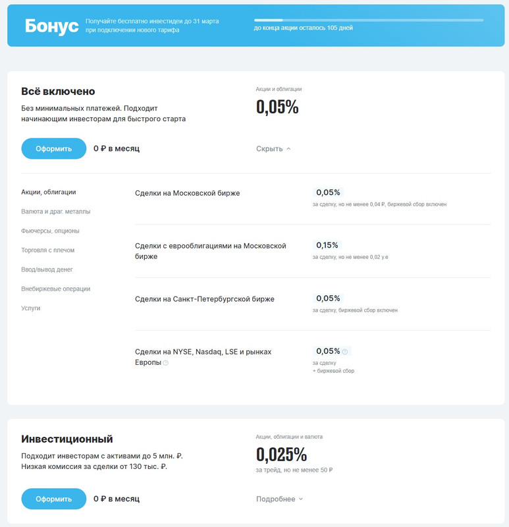Image resolution: width=509 pixels, height=527 pixels.
Task: Switch to the Услуги section
Action: click(x=30, y=308)
